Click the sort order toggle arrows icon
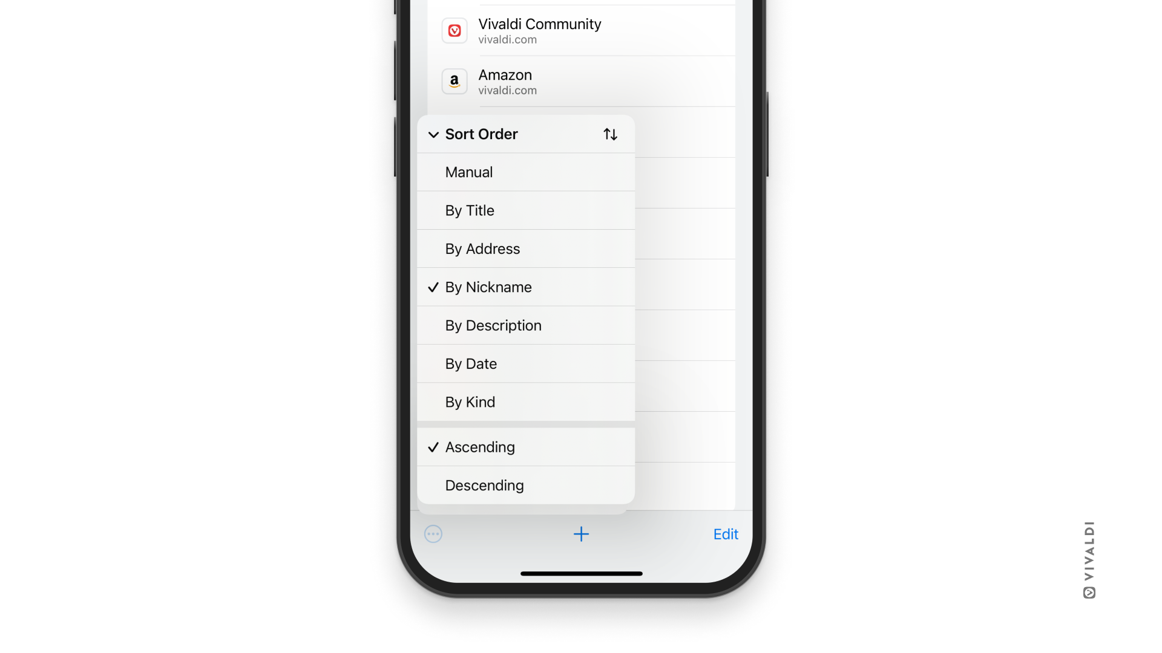Viewport: 1162px width, 653px height. tap(611, 134)
